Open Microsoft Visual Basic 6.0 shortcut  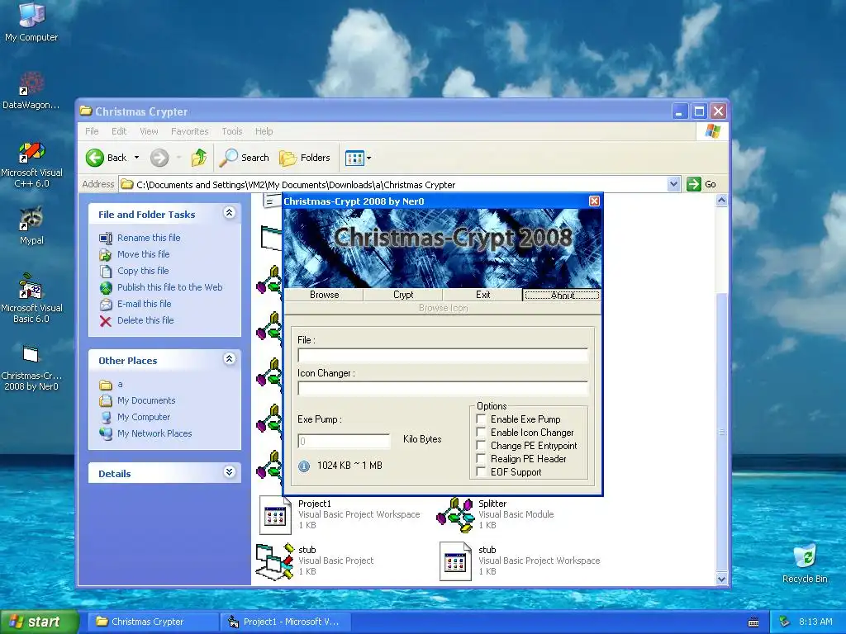tap(31, 299)
